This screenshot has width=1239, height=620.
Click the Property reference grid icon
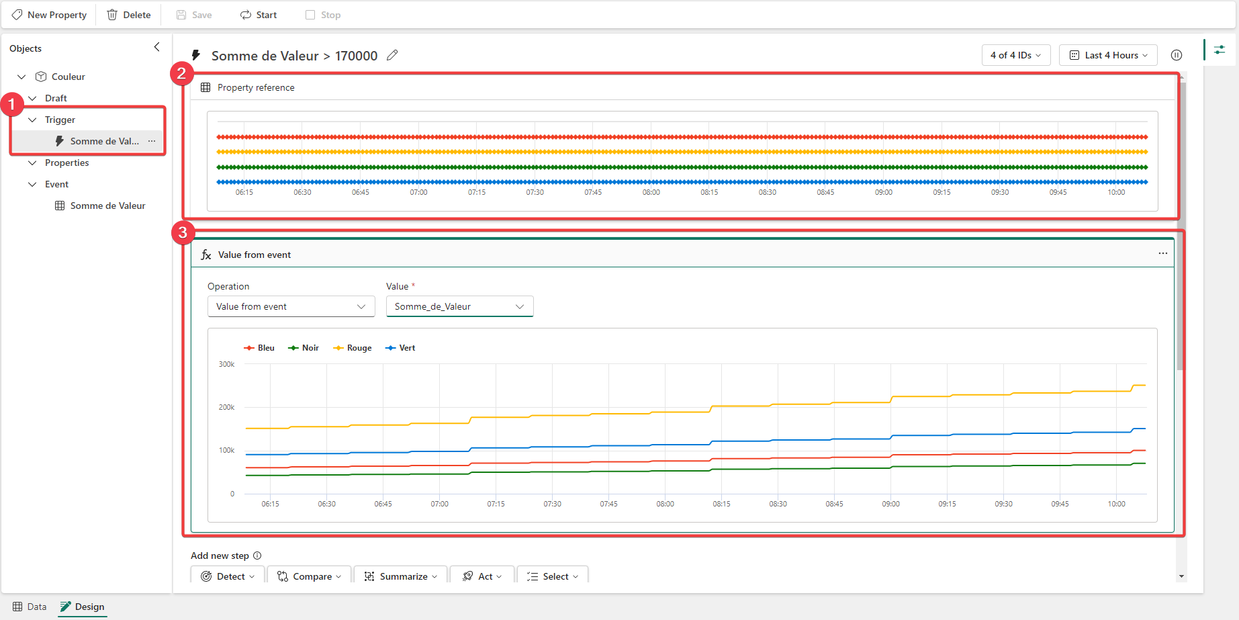click(x=205, y=87)
